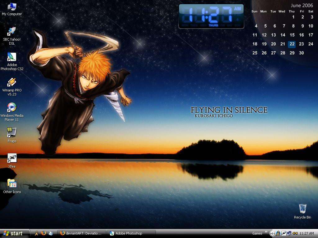Click the Firefox quick launch icon

point(43,233)
